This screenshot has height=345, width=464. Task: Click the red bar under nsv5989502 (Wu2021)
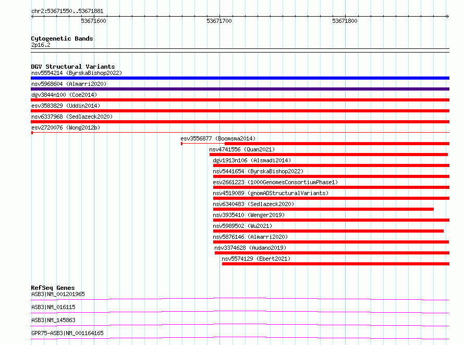click(328, 231)
